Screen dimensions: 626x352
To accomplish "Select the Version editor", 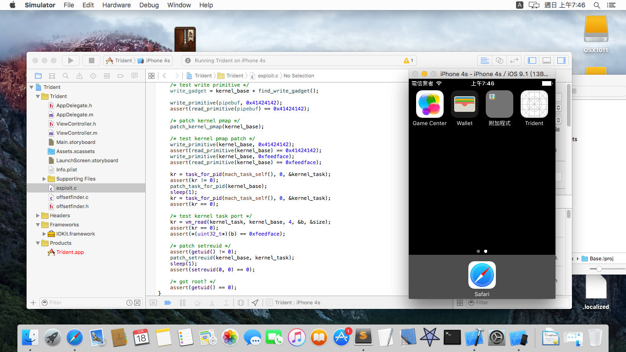I will (514, 60).
